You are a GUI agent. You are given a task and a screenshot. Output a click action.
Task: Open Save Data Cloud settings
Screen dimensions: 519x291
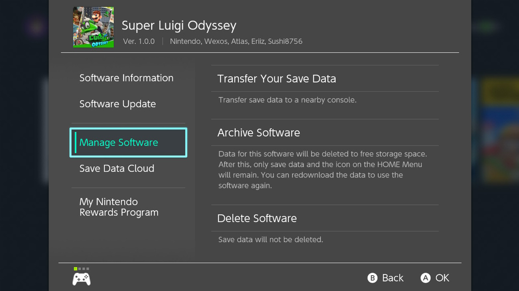(116, 168)
